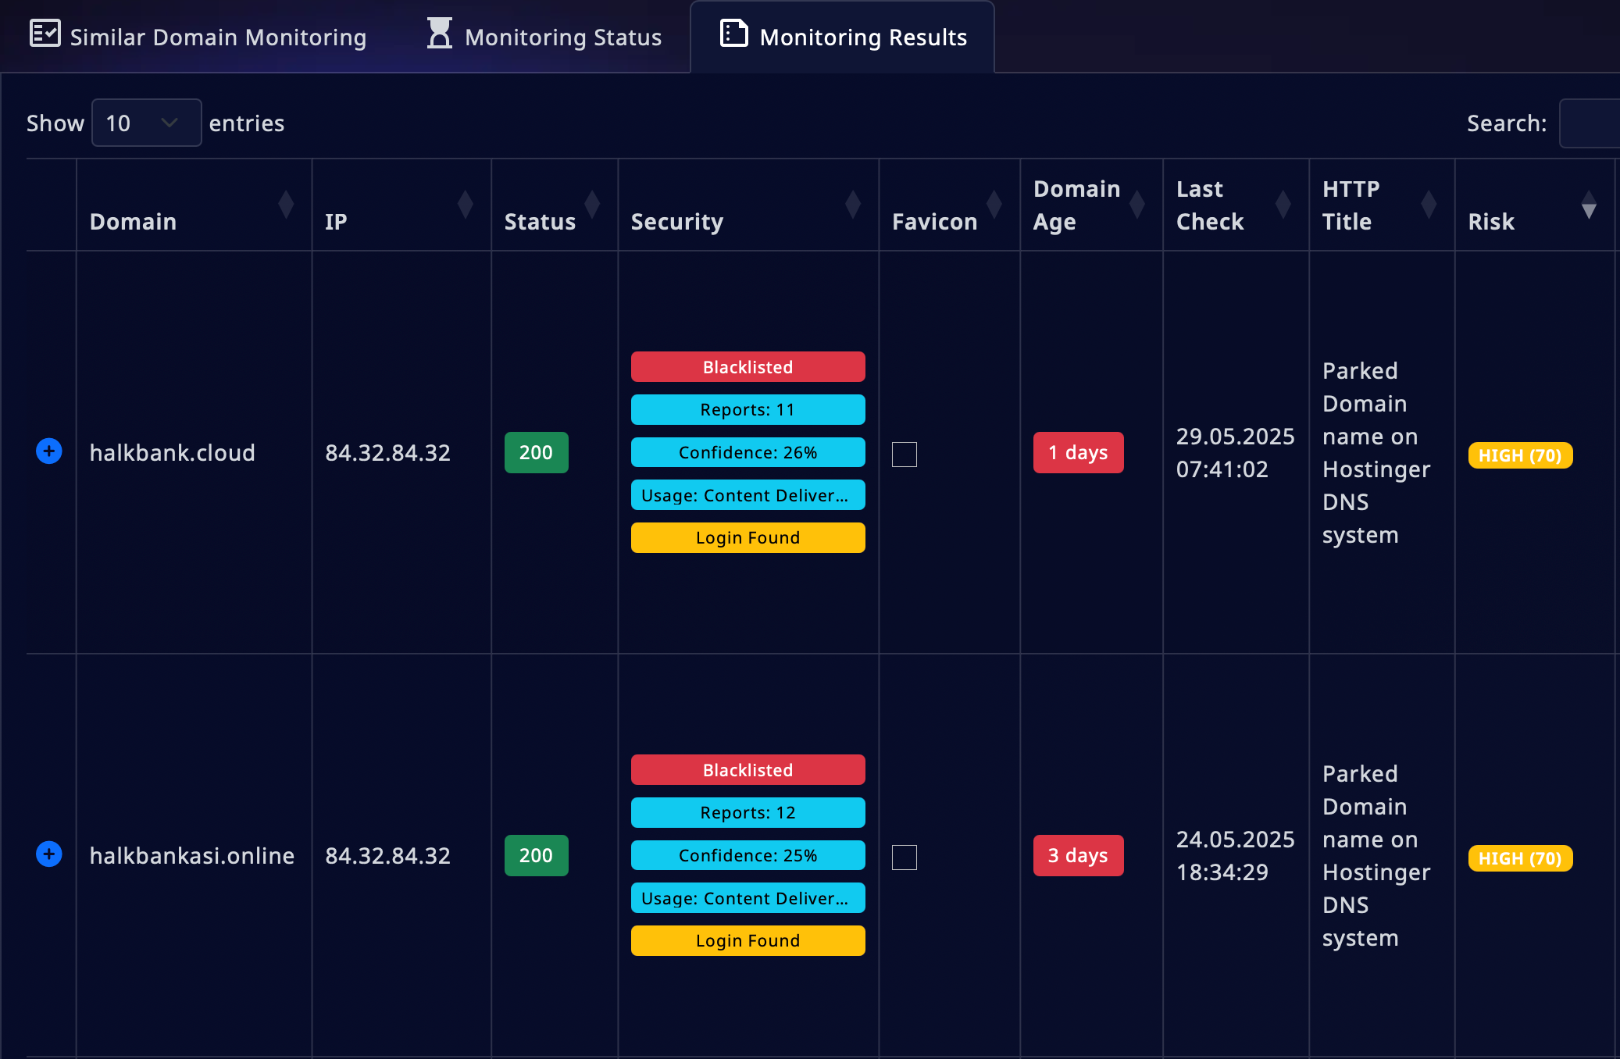The height and width of the screenshot is (1059, 1620).
Task: Click the favicon placeholder for halkbank.cloud
Action: (905, 454)
